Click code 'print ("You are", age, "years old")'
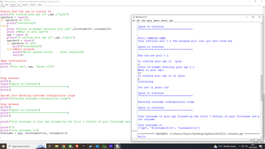The width and height of the screenshot is (265, 149). [x=27, y=66]
